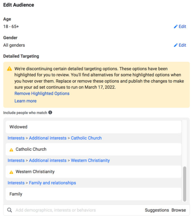The width and height of the screenshot is (195, 216).
Task: Edit the Gender setting
Action: point(180,45)
